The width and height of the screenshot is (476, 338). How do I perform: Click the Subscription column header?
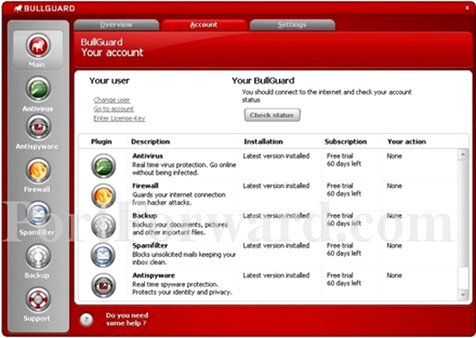point(346,142)
